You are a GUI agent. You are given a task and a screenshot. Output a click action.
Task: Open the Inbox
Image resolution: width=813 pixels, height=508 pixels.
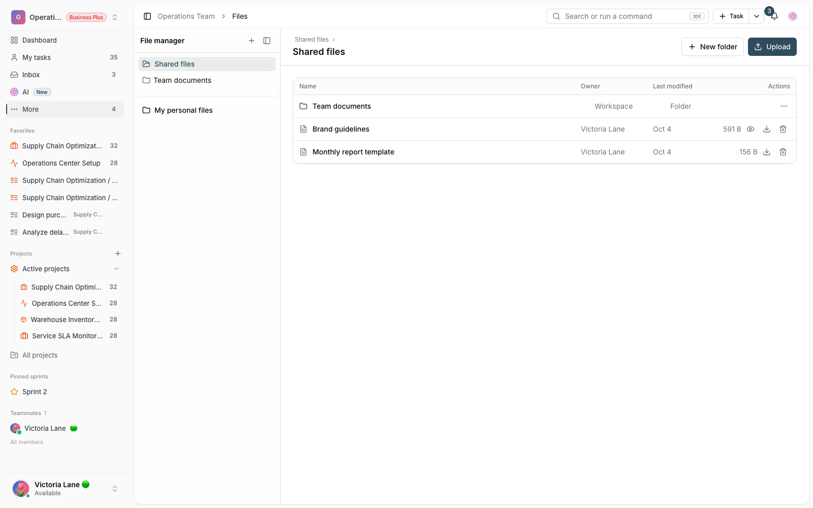point(65,75)
